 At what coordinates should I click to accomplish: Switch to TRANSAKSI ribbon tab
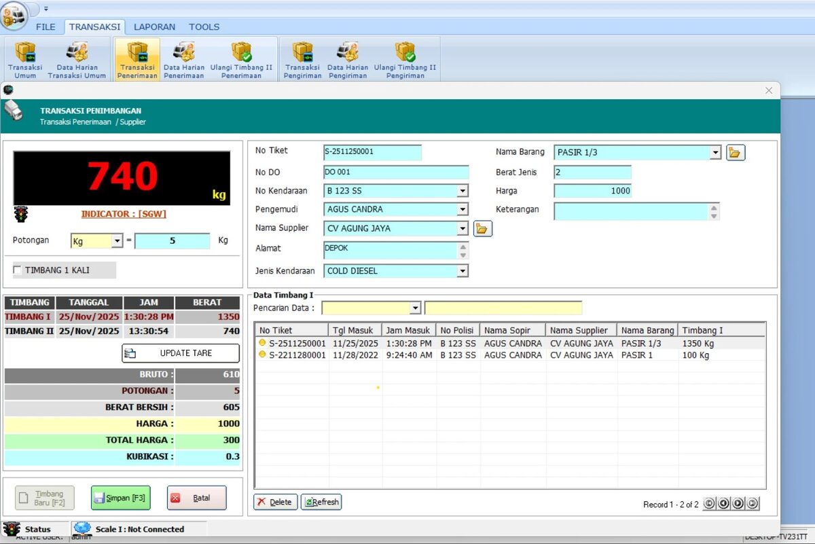94,27
